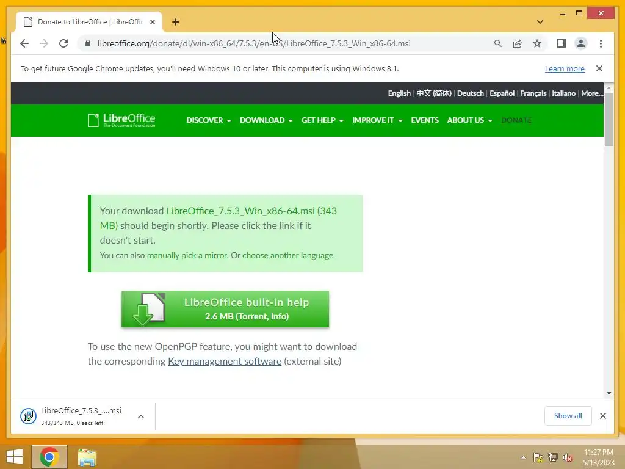The image size is (625, 469).
Task: Open the Action Center flag icon
Action: coord(538,457)
